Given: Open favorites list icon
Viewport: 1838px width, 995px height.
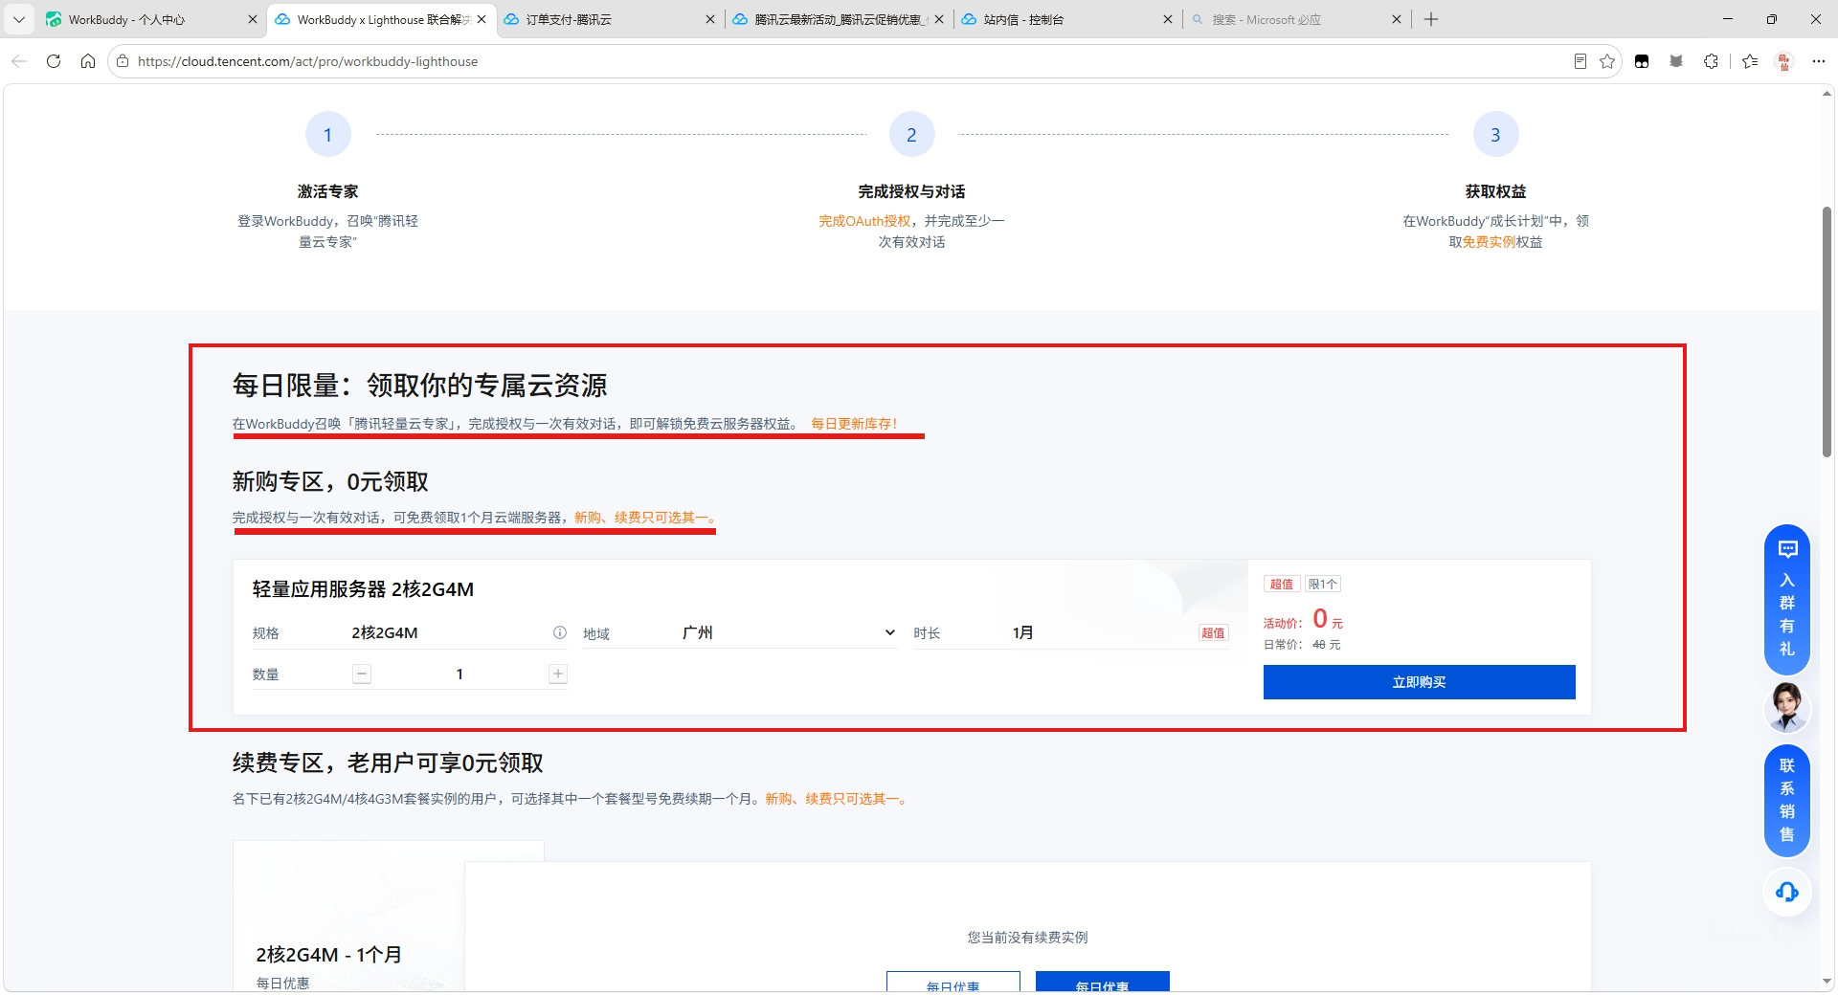Looking at the screenshot, I should pos(1750,61).
